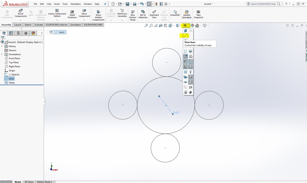Toggle View Sketch Dimensions D1 icon
The width and height of the screenshot is (307, 183).
(190, 87)
